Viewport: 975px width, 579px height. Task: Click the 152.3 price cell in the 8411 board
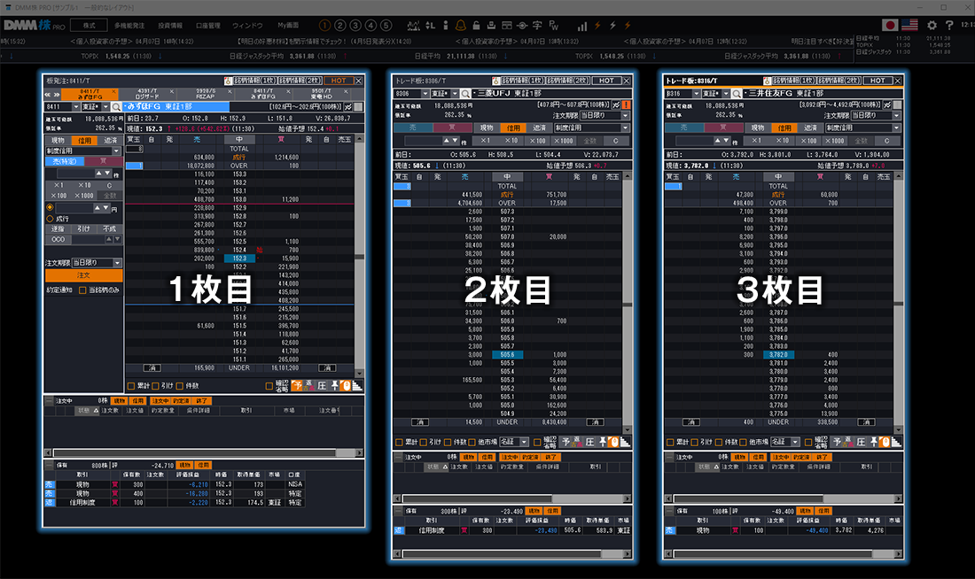(239, 259)
